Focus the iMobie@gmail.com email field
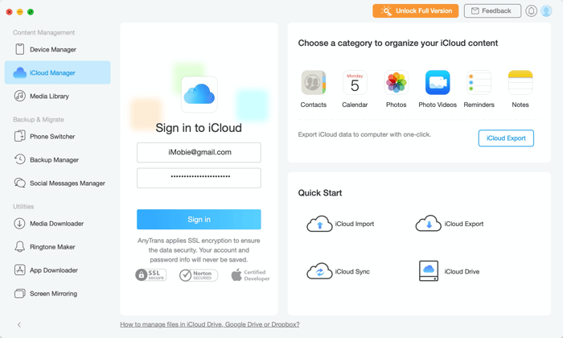This screenshot has width=563, height=338. point(199,152)
